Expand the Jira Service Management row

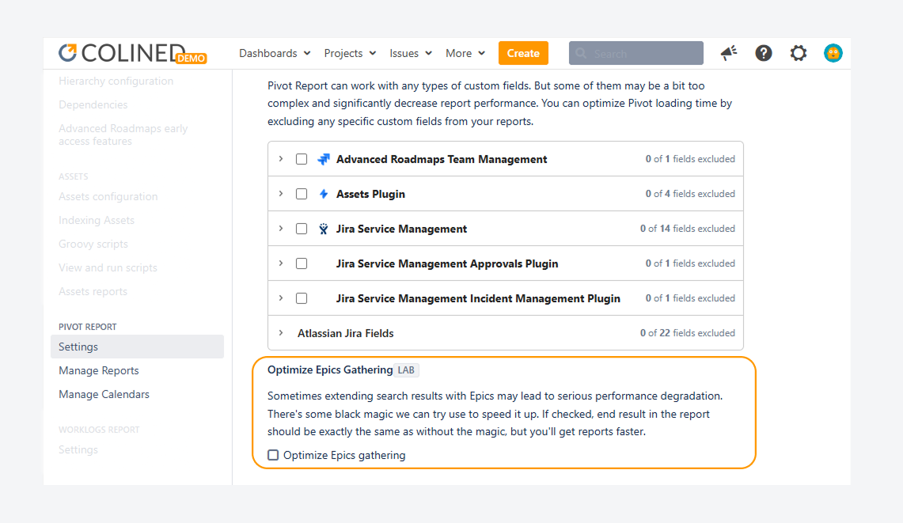[x=281, y=228]
